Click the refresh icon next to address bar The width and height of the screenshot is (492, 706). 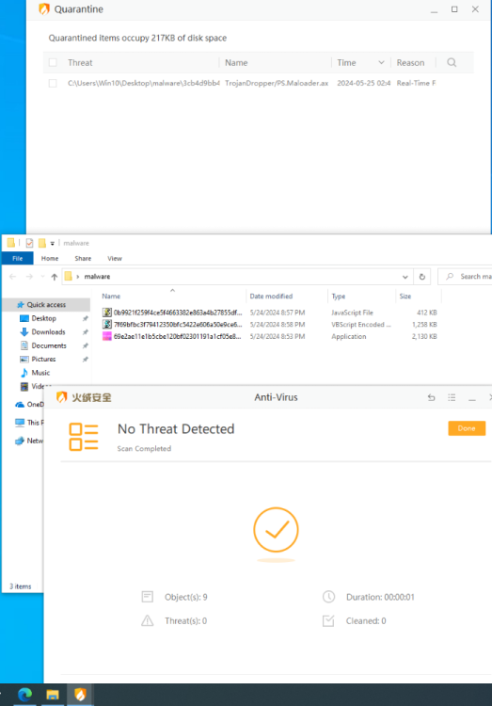click(x=422, y=277)
